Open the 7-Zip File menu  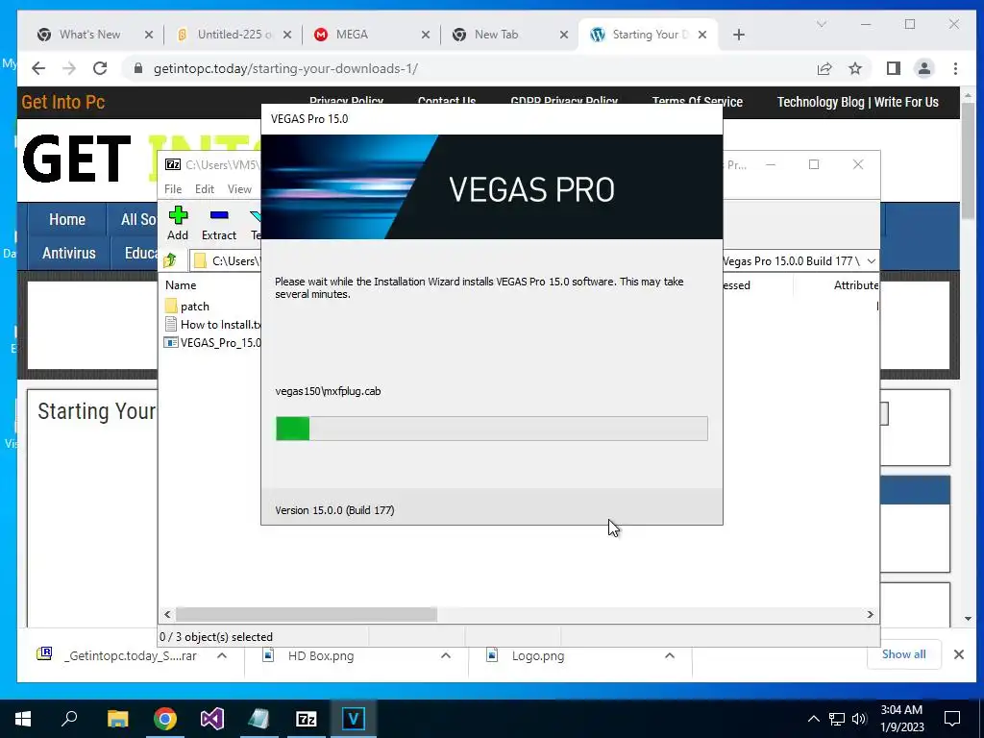click(173, 189)
